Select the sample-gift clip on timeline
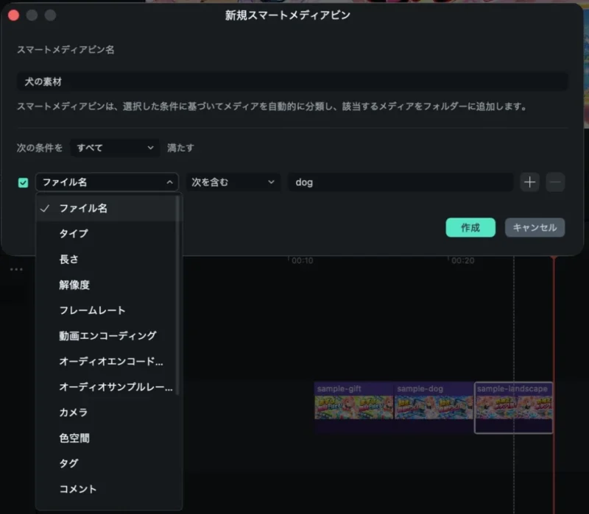This screenshot has width=589, height=514. pos(354,407)
